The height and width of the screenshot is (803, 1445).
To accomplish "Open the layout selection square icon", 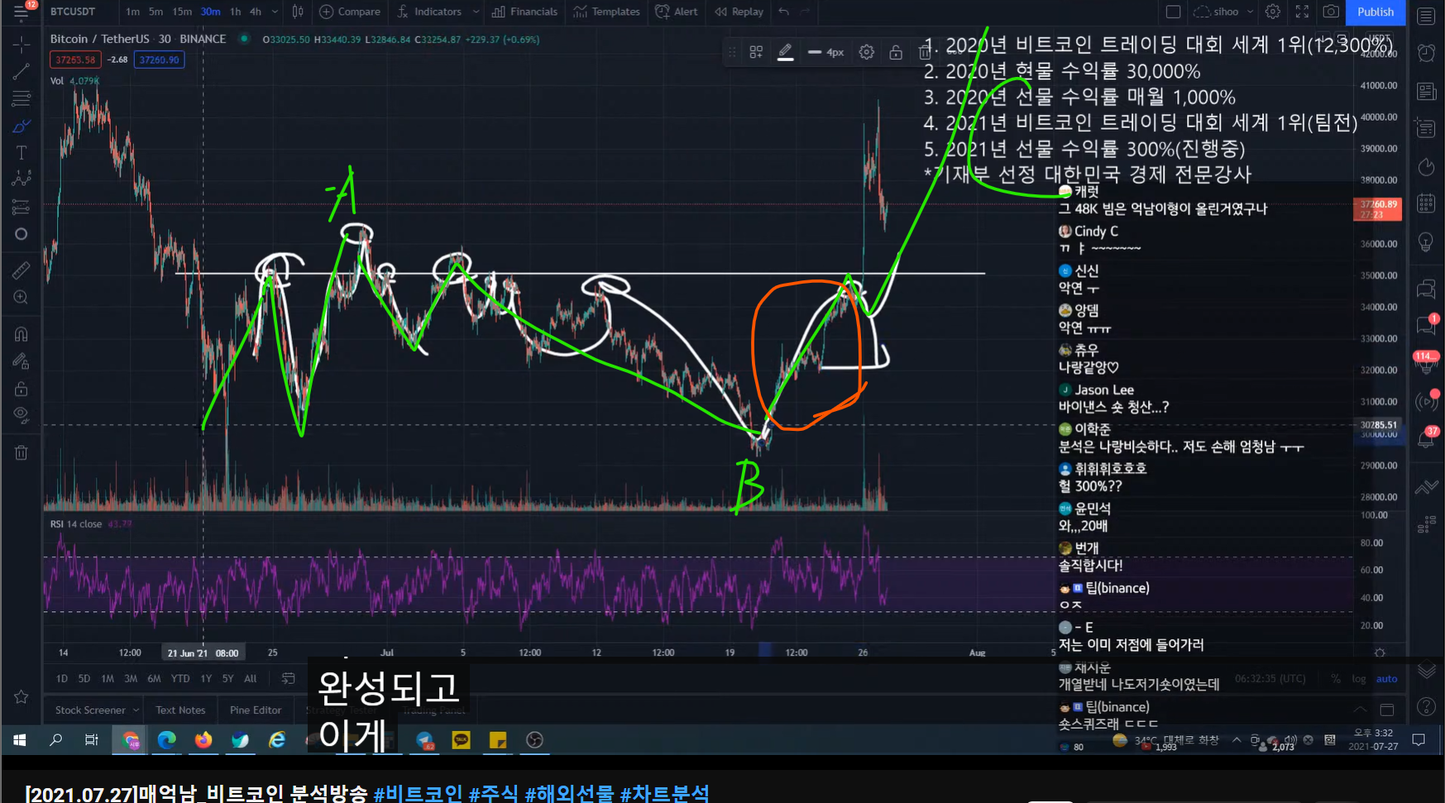I will tap(1173, 12).
